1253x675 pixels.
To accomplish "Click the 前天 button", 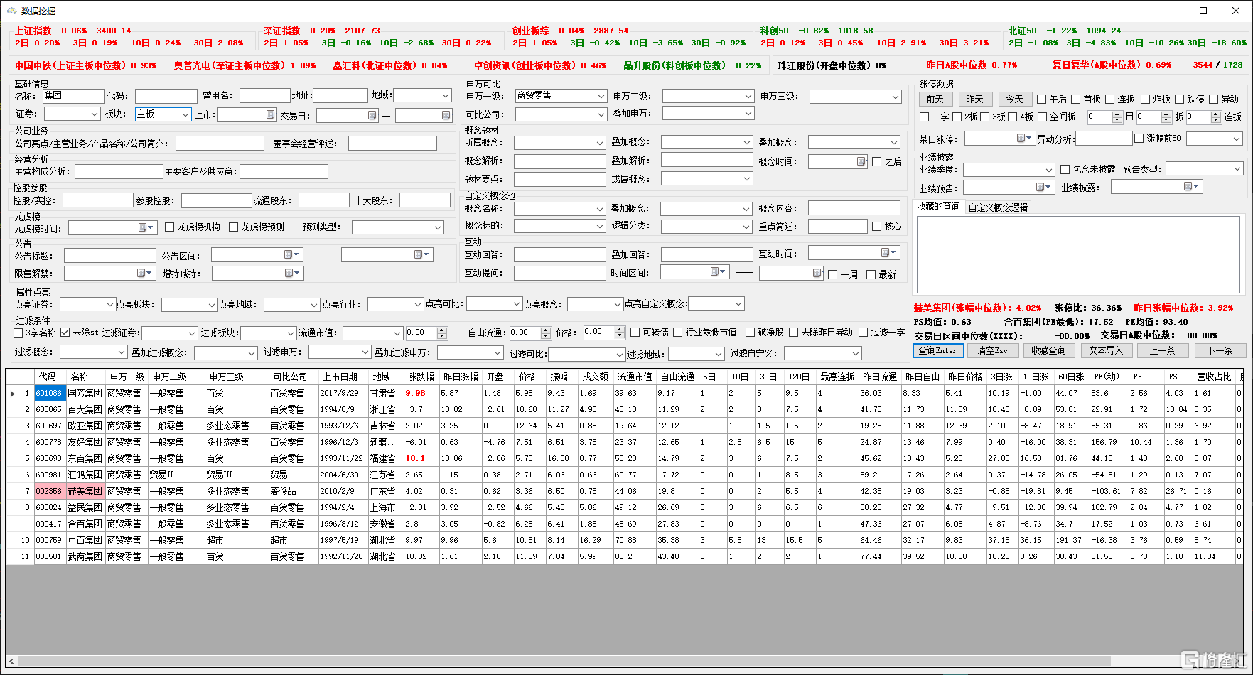I will pos(935,99).
